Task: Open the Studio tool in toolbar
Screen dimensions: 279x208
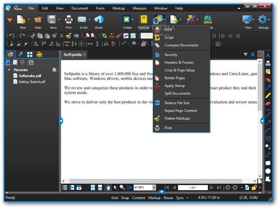Action: coord(99,20)
